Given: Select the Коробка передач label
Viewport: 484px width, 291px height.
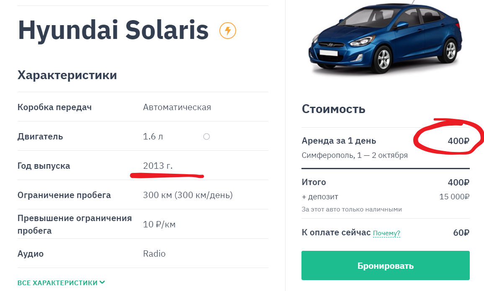Looking at the screenshot, I should coord(54,107).
